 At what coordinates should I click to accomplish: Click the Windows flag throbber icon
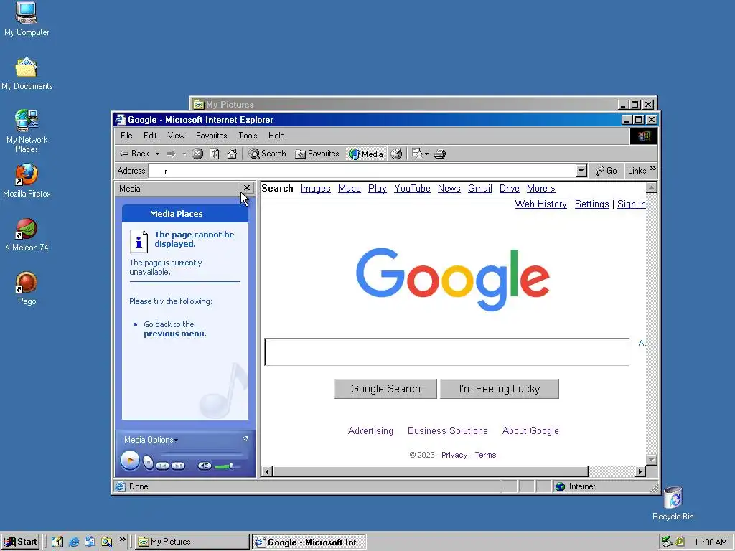pyautogui.click(x=644, y=136)
